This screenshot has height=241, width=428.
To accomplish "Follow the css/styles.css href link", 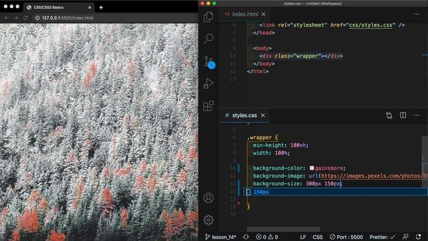I will pyautogui.click(x=370, y=25).
